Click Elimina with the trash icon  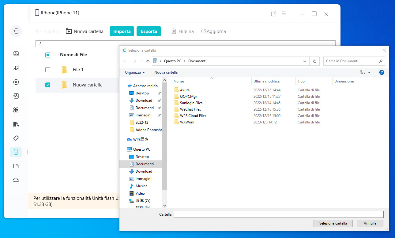click(x=182, y=31)
